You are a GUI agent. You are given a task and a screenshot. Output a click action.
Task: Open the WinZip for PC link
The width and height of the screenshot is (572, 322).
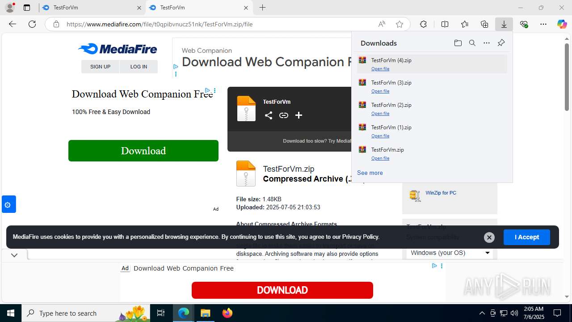click(x=441, y=193)
